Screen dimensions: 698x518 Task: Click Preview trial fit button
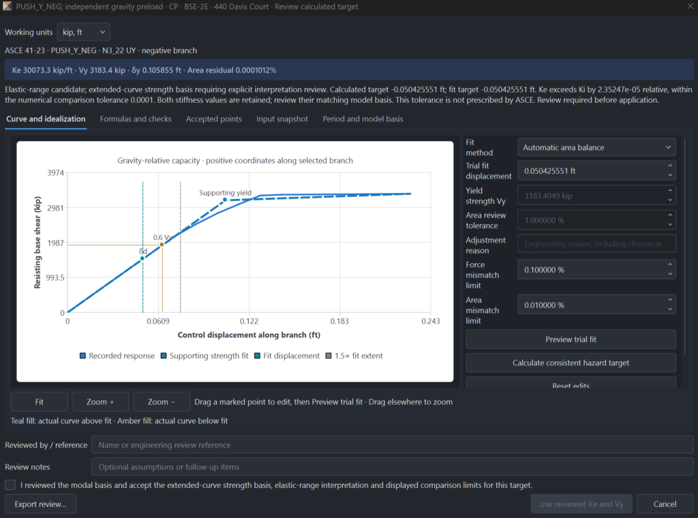pos(571,339)
